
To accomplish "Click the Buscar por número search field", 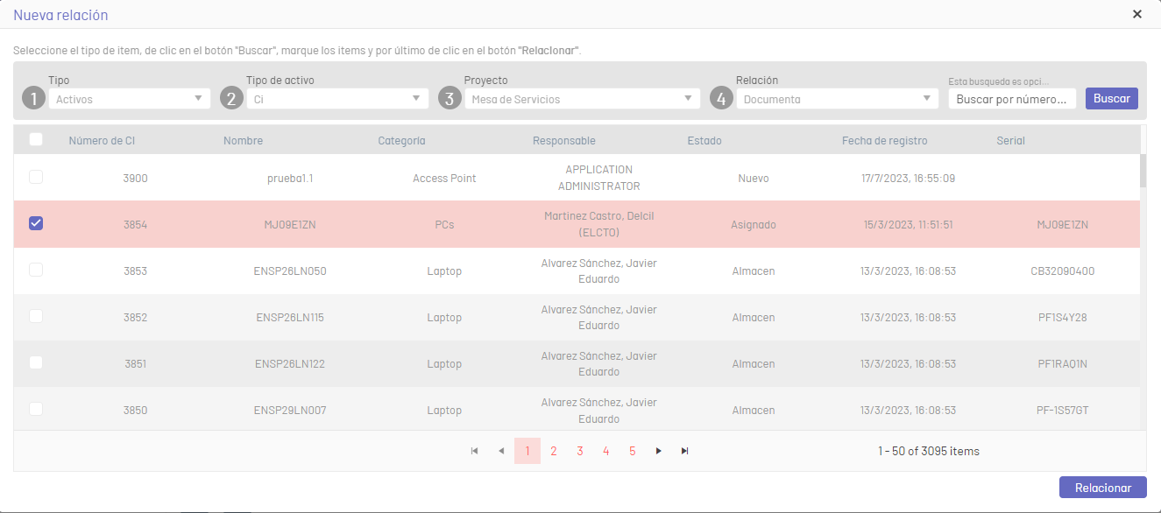I will tap(1012, 99).
